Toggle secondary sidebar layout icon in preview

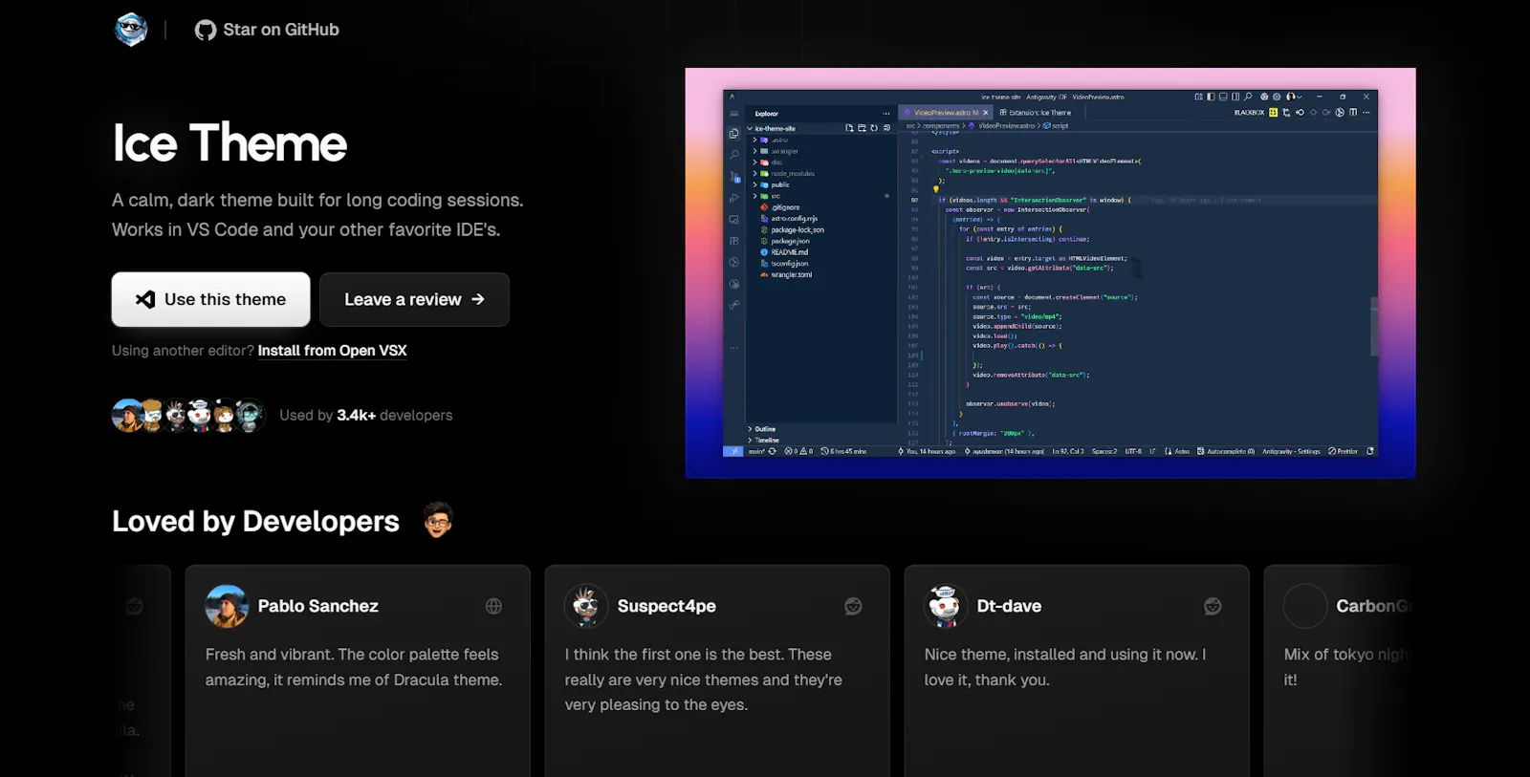coord(1235,97)
